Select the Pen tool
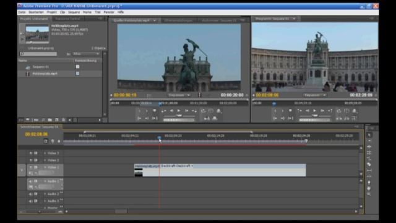The height and width of the screenshot is (223, 396). tap(369, 182)
